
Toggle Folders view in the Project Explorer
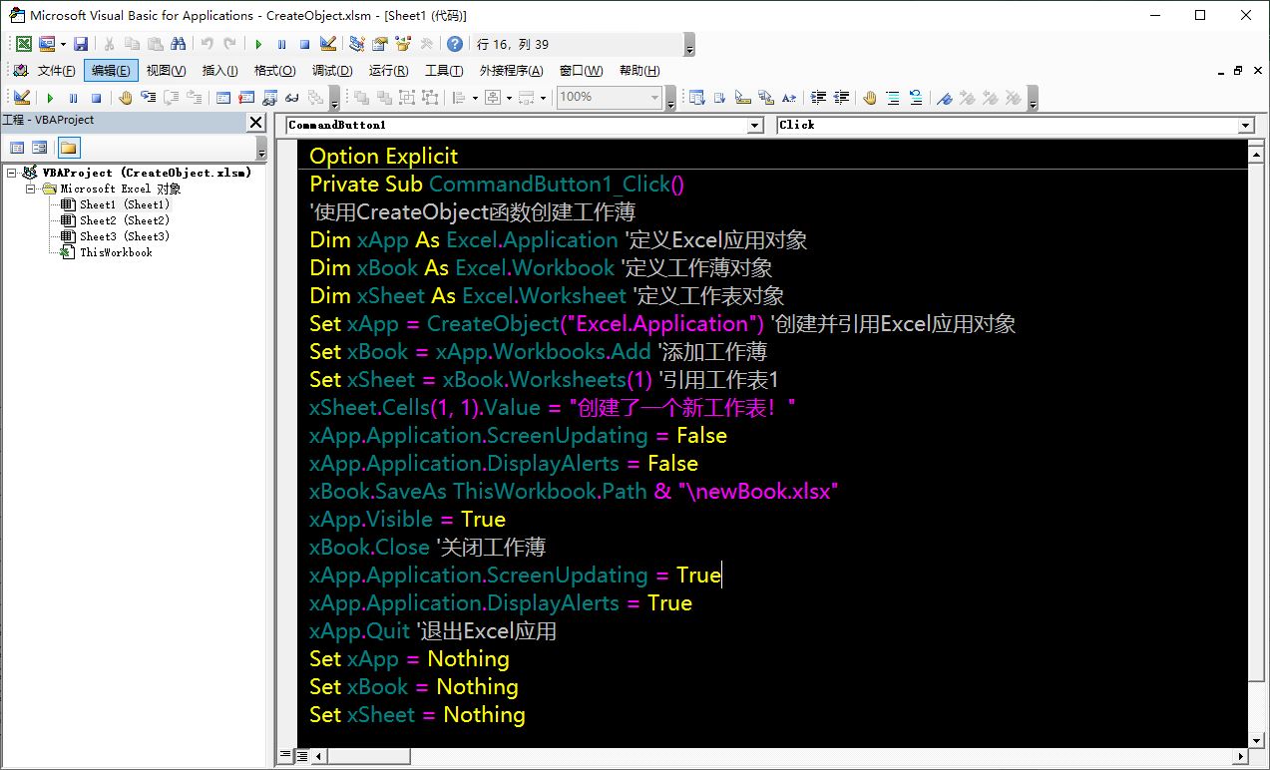click(70, 146)
